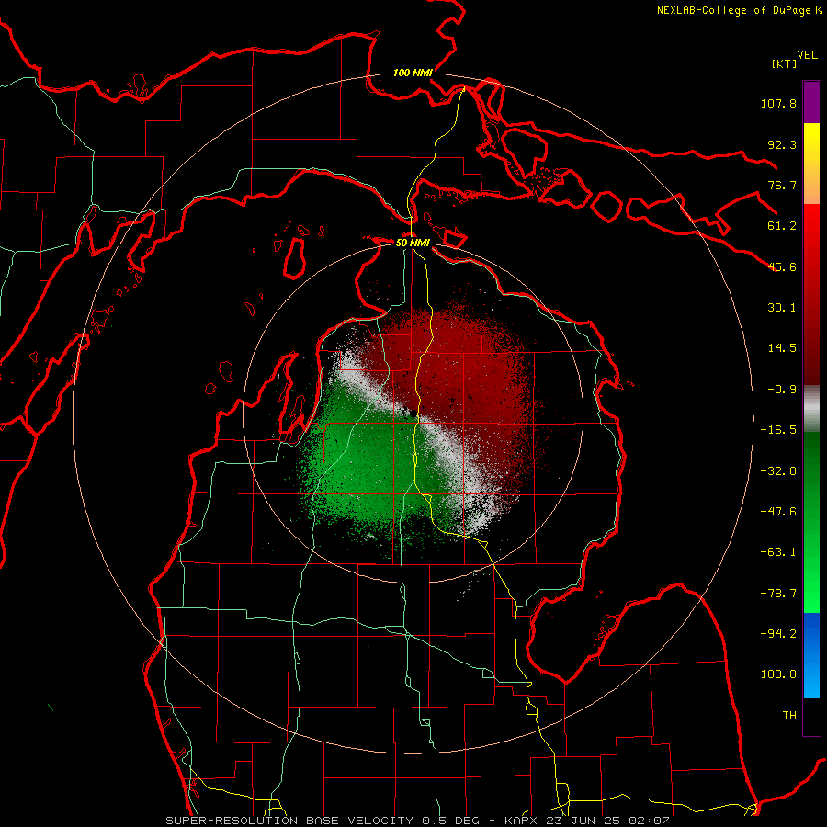Click the -94.2 legend value

click(778, 634)
